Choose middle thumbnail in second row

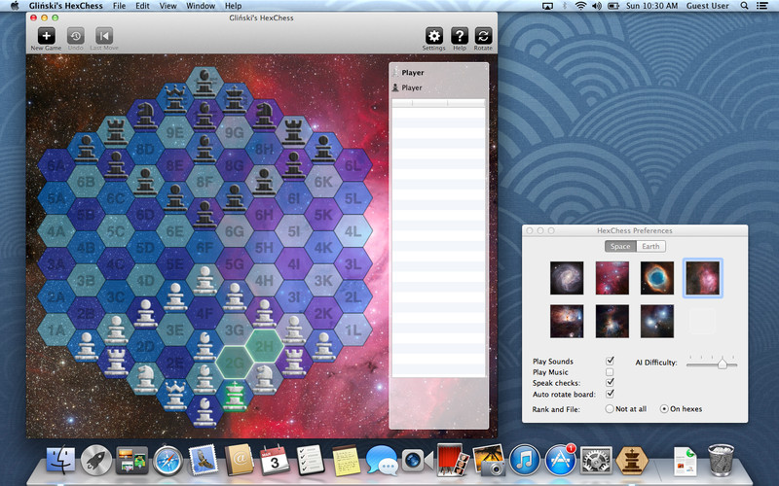[612, 322]
